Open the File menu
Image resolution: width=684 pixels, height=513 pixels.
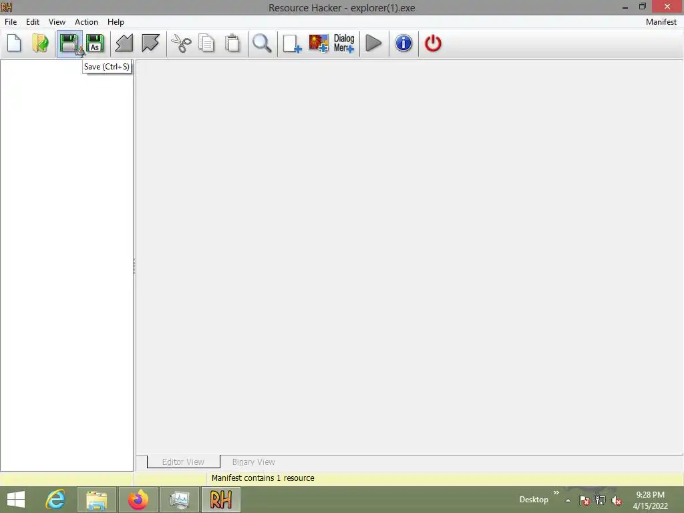coord(11,22)
